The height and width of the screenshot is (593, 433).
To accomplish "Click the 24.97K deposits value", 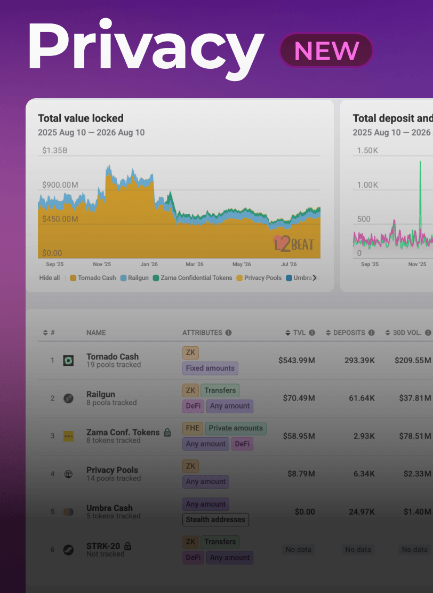I will coord(362,512).
